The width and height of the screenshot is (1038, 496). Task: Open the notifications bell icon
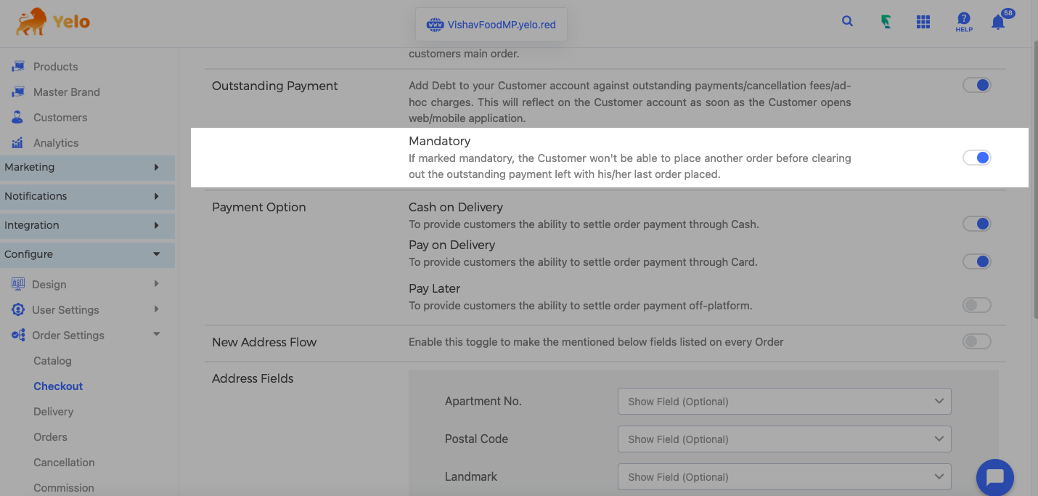[998, 23]
